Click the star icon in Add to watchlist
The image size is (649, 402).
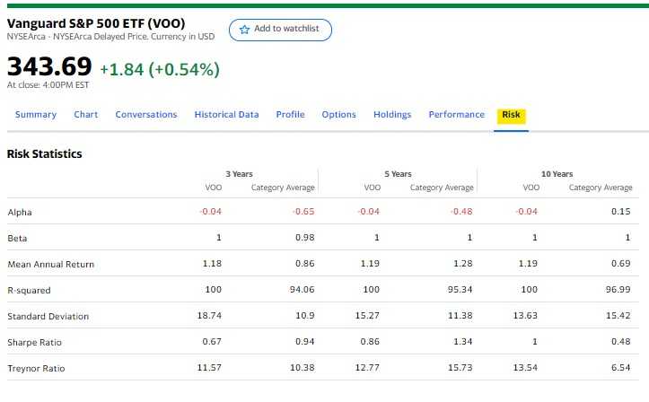coord(245,30)
